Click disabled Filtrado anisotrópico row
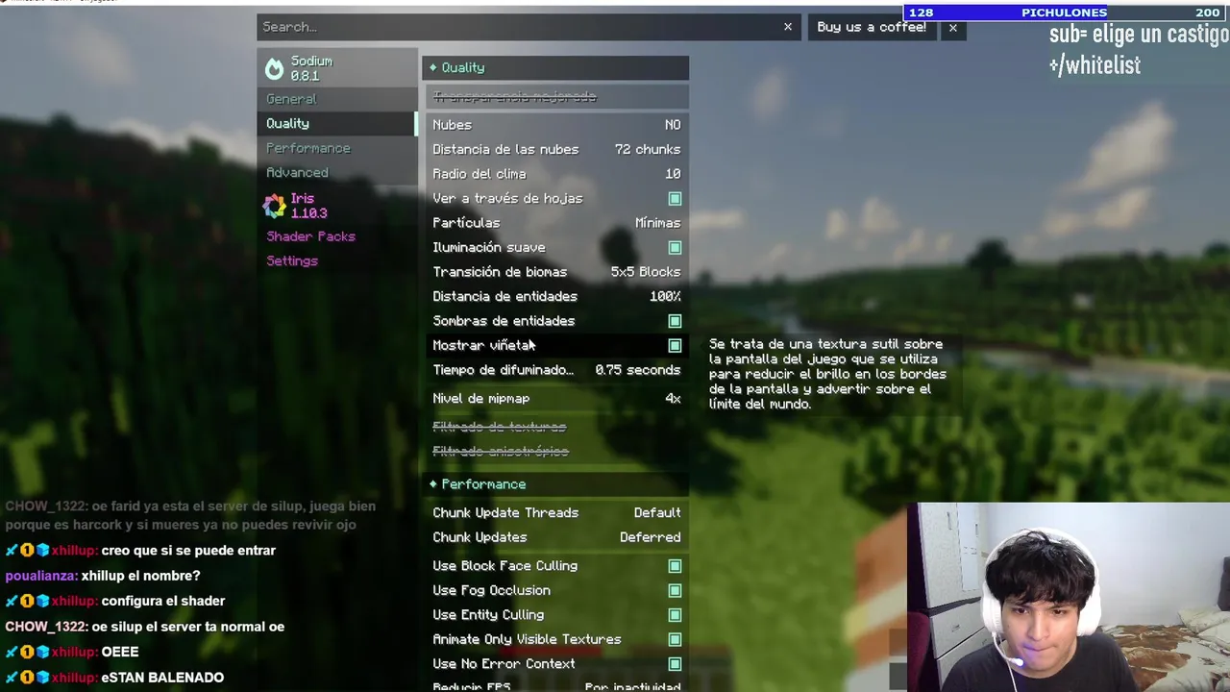The image size is (1230, 692). coord(555,452)
